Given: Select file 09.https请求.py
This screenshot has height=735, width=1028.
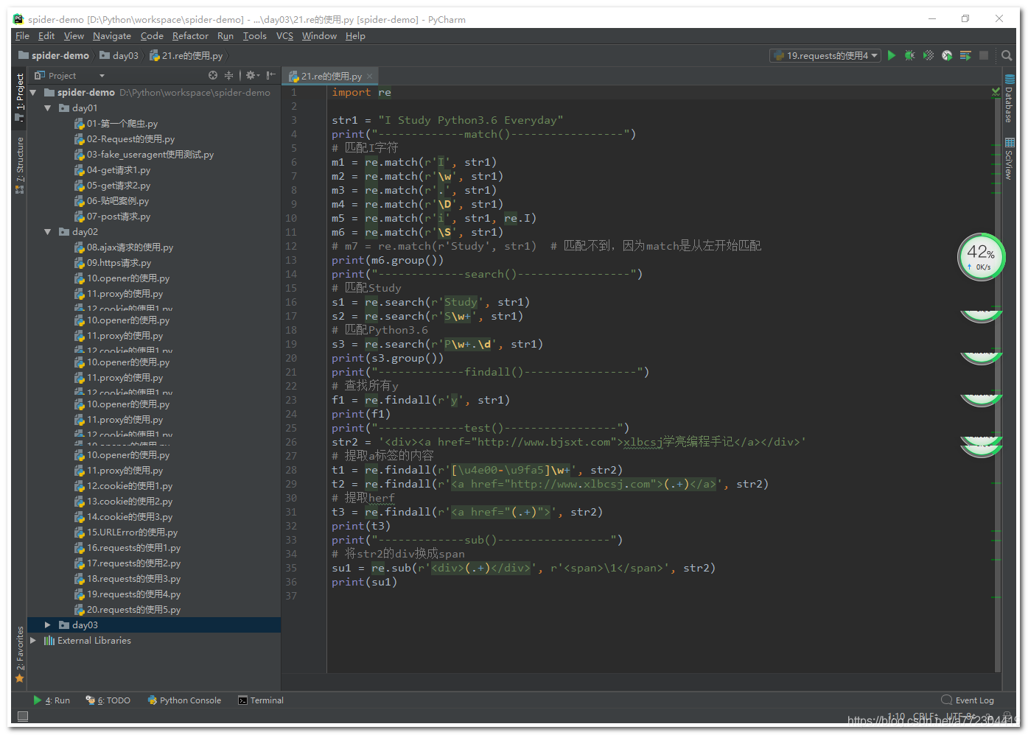Looking at the screenshot, I should pyautogui.click(x=113, y=262).
